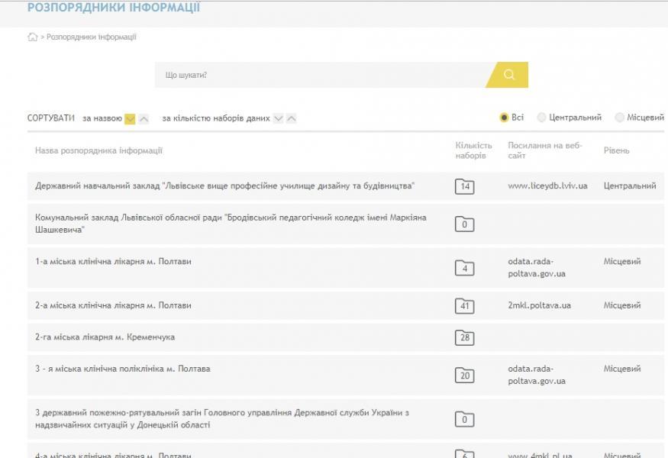Image resolution: width=668 pixels, height=458 pixels.
Task: Open 2mkl.poltava.ua website link
Action: (x=539, y=305)
